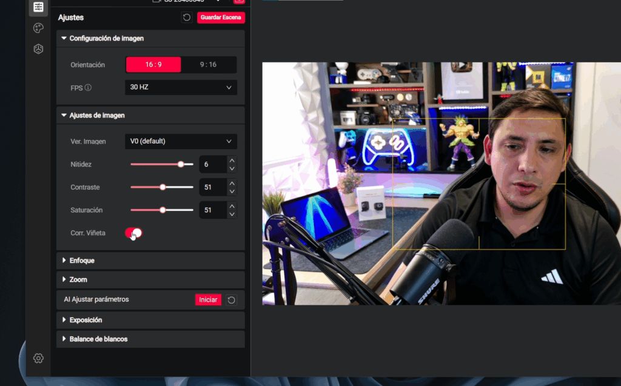Click the Guardar Escena button
The height and width of the screenshot is (386, 621).
click(221, 18)
